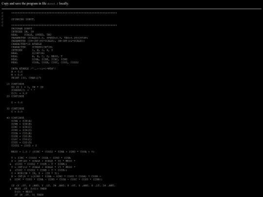Click the 'SINA = SIN(A)' line
The height and width of the screenshot is (197, 263).
click(21, 121)
